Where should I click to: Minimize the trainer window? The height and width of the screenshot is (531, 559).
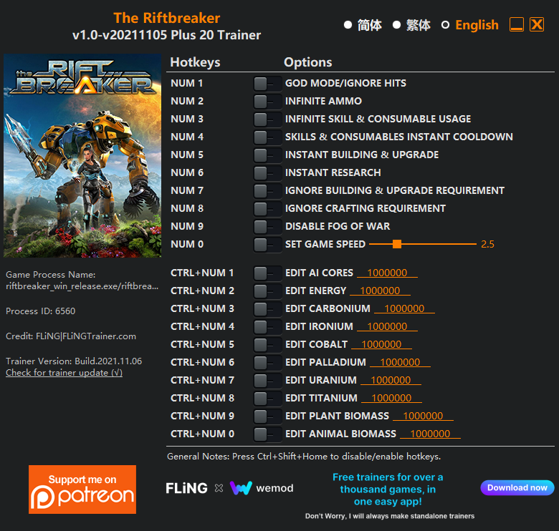pyautogui.click(x=517, y=24)
